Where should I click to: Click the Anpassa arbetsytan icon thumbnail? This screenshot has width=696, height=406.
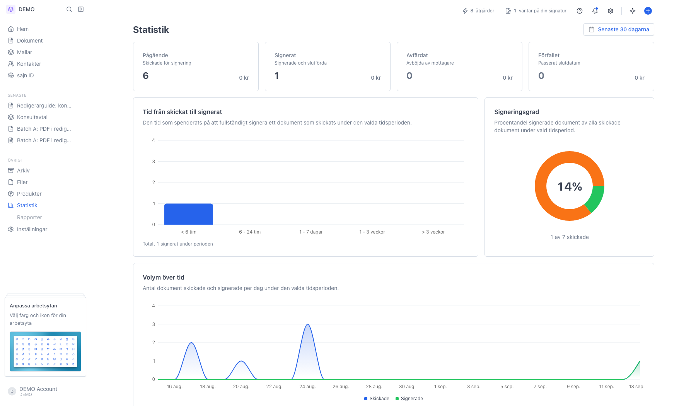point(45,351)
